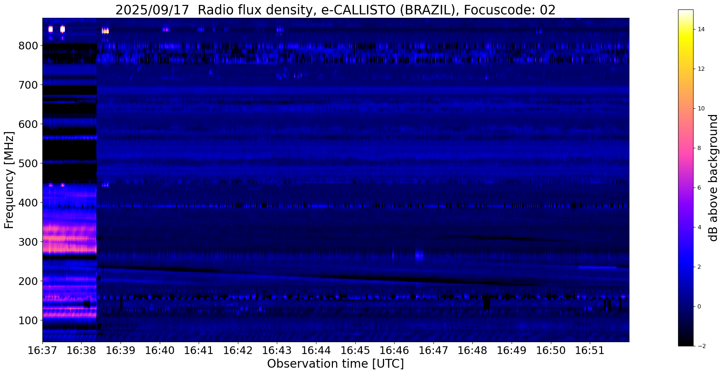Screen dimensions: 724x374
Task: Click the 400 MHz frequency tick label
Action: (x=28, y=203)
